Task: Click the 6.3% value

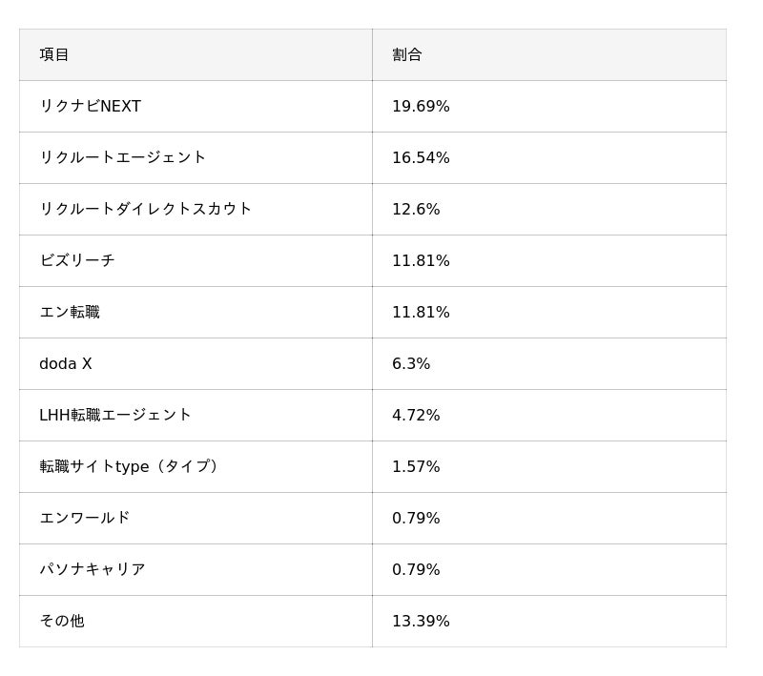Action: [411, 363]
